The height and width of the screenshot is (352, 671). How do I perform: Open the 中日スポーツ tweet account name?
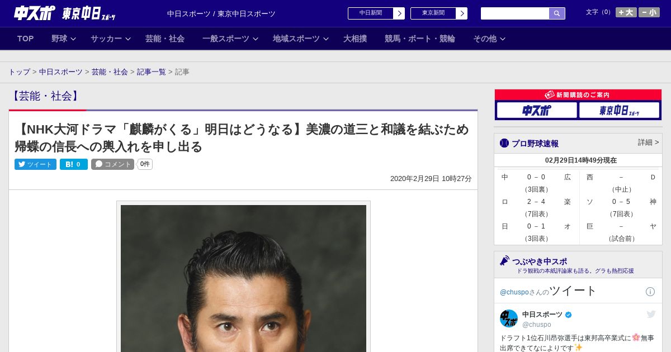542,315
